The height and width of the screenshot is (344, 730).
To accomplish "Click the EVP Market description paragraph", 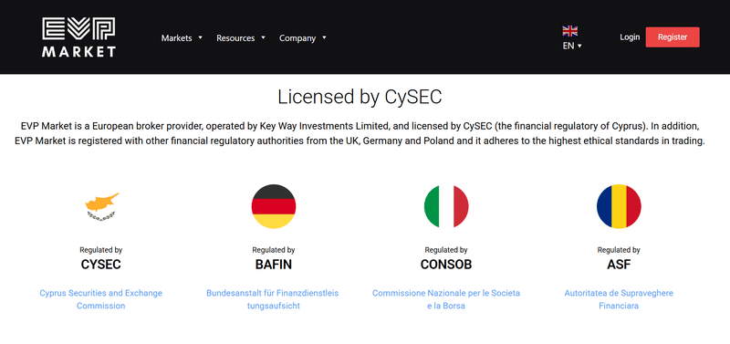I will (x=360, y=134).
